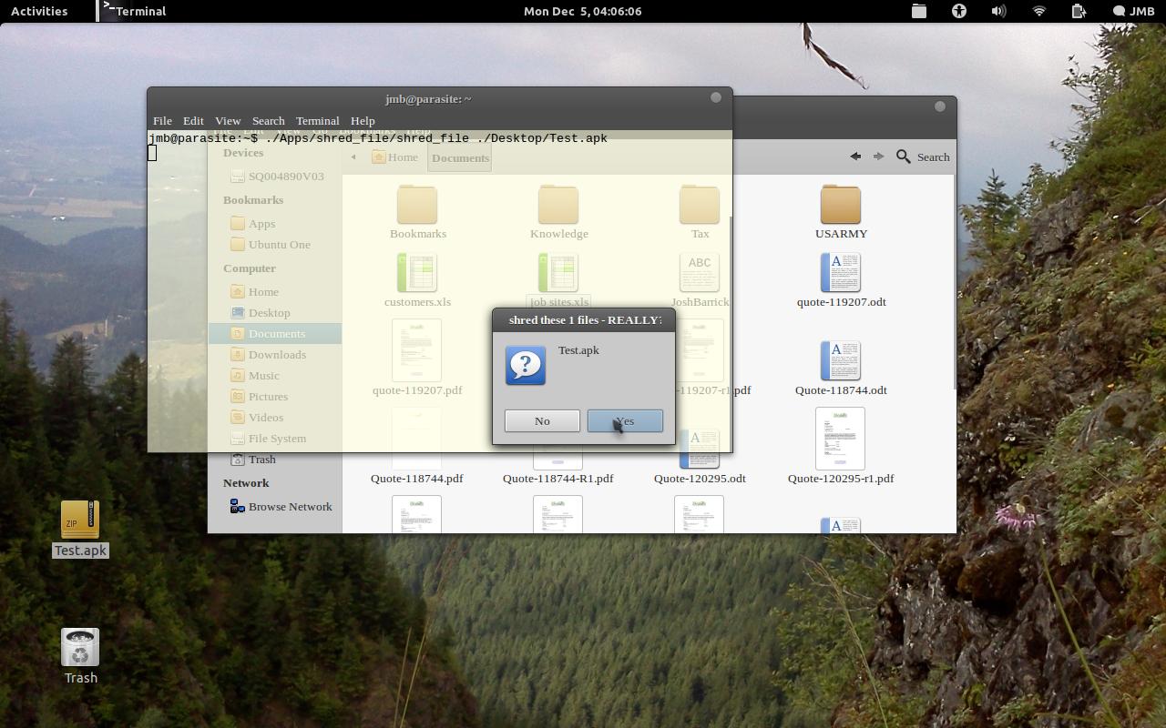Click SQ004890V03 device in sidebar
The image size is (1166, 728).
pos(275,176)
